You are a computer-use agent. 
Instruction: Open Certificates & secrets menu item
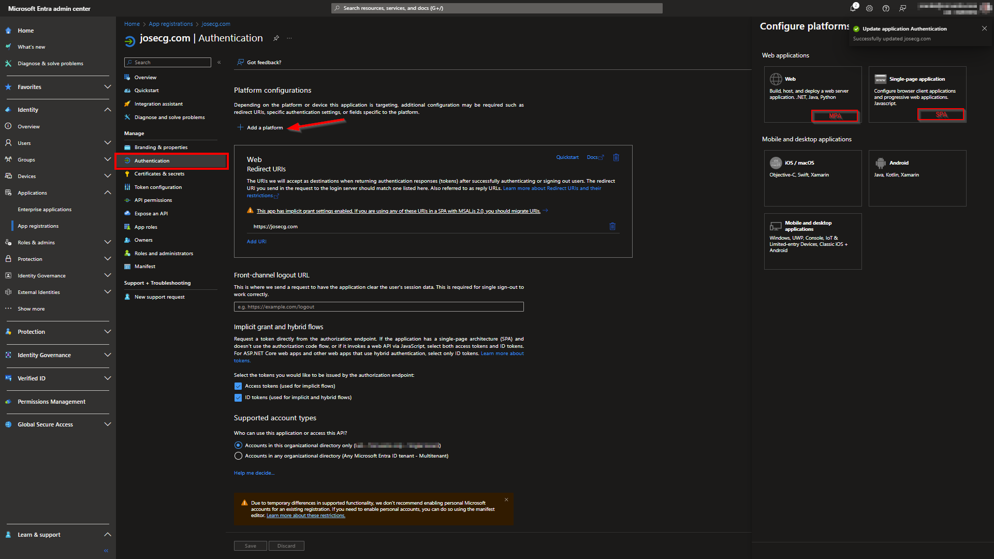(x=159, y=174)
